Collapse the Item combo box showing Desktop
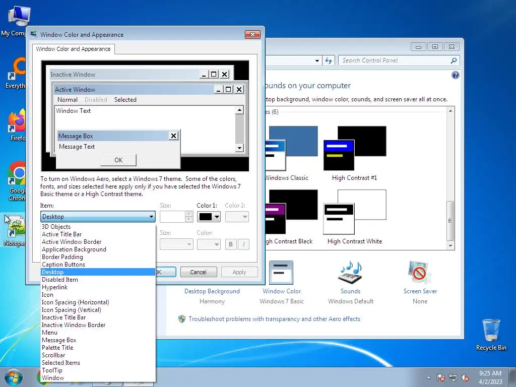The height and width of the screenshot is (387, 516). click(x=98, y=217)
